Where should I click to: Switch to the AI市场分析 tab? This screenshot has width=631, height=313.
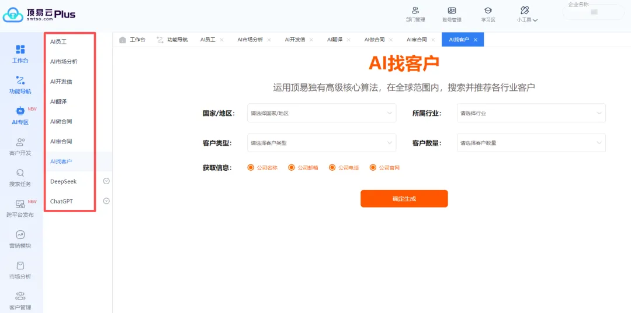pyautogui.click(x=250, y=40)
